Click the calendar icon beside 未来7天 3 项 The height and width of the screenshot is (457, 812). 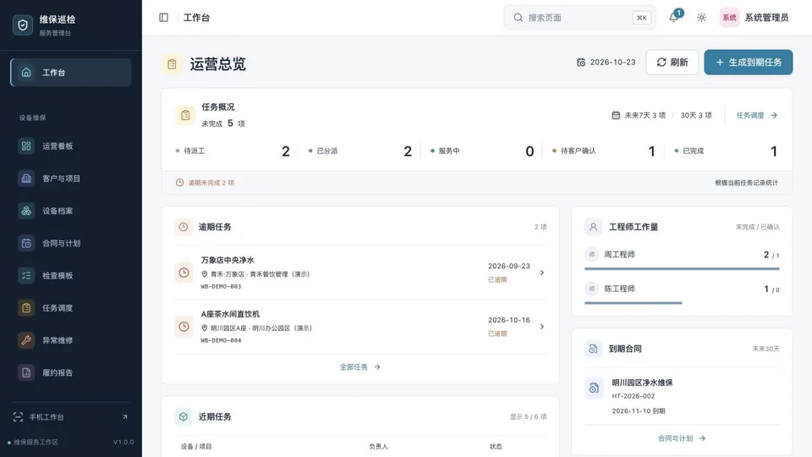[616, 115]
